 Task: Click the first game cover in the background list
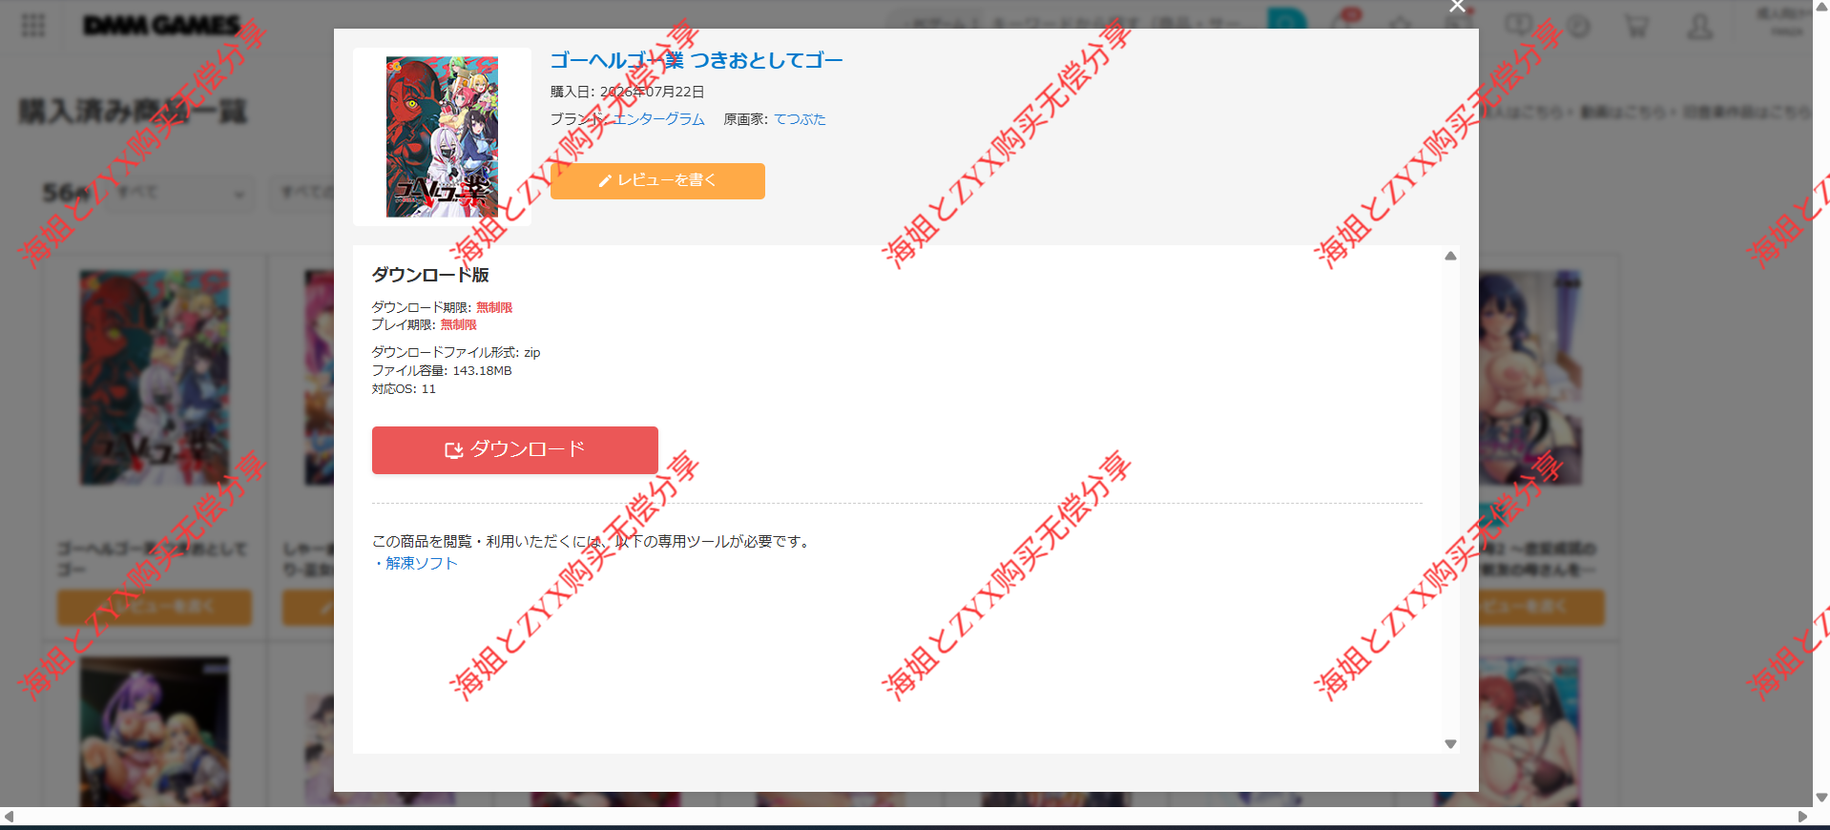(x=155, y=378)
